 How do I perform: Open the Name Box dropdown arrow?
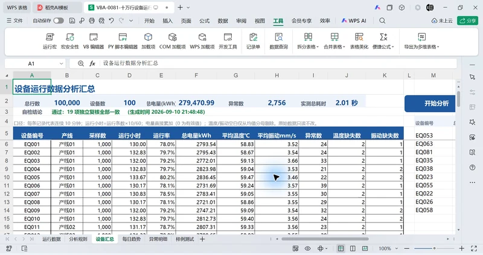62,64
